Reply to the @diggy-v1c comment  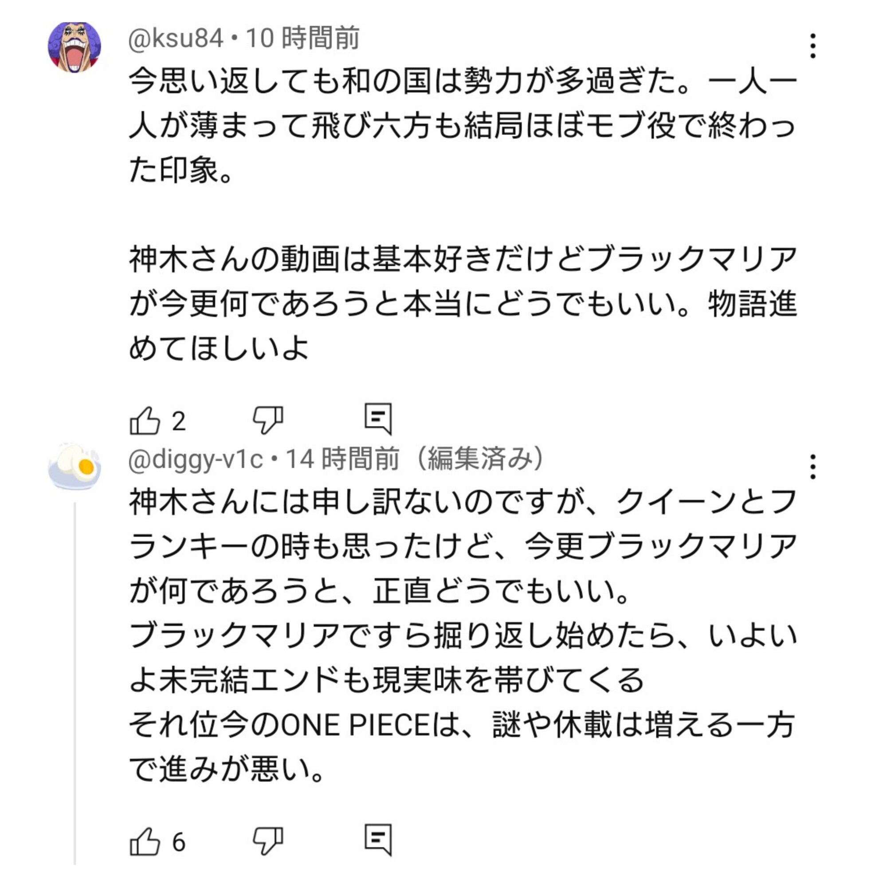click(x=378, y=840)
